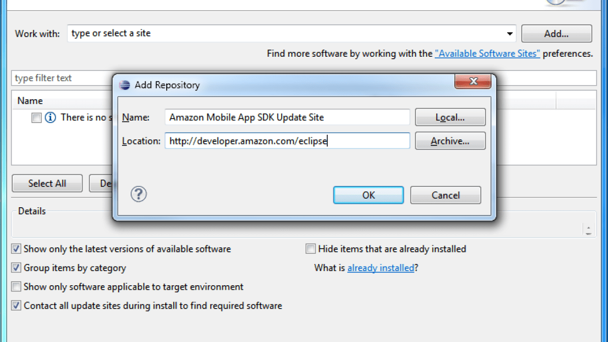This screenshot has width=608, height=342.
Task: Close the Add Repository dialog
Action: click(473, 82)
